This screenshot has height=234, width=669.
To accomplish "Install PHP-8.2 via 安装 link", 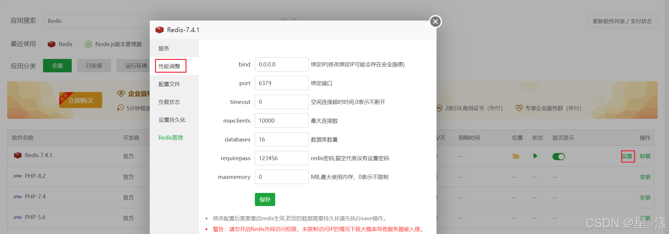I will [645, 177].
